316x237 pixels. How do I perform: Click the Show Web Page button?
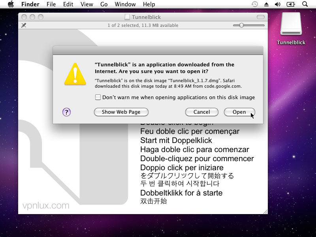click(x=121, y=112)
